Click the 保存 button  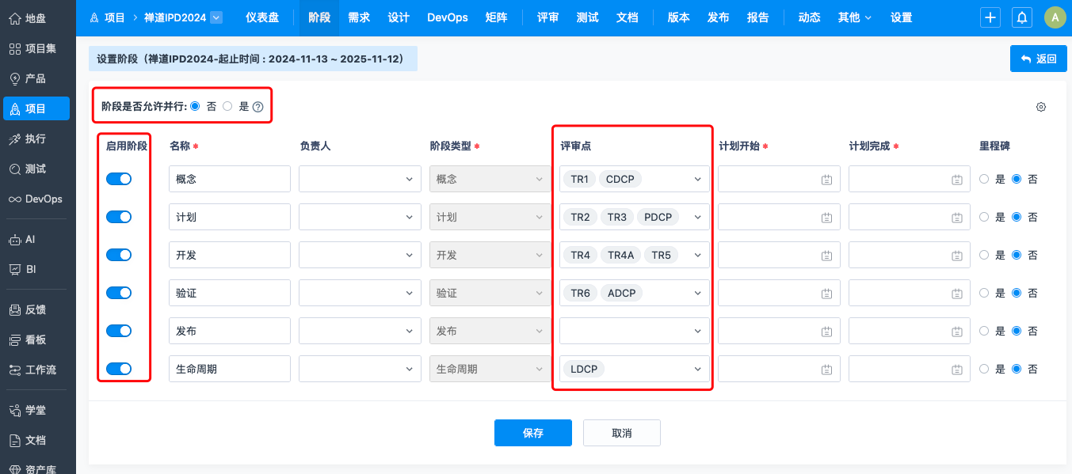click(x=532, y=433)
